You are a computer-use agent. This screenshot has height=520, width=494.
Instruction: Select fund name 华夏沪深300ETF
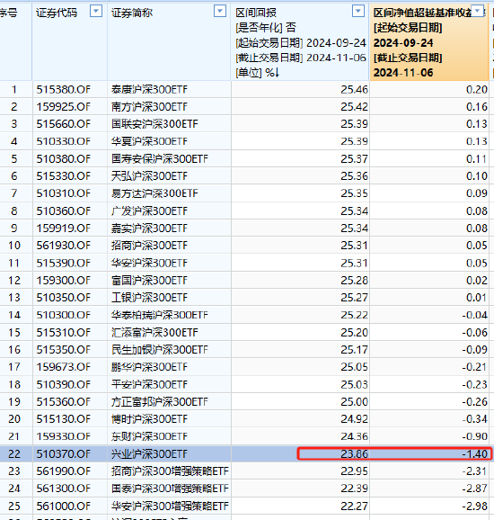pyautogui.click(x=149, y=141)
